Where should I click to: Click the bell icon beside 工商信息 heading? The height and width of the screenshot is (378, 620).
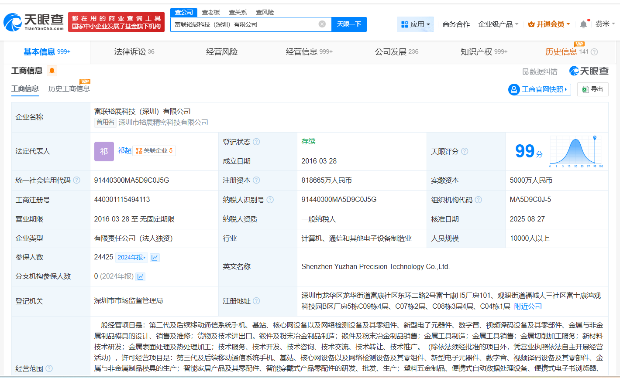[x=52, y=70]
